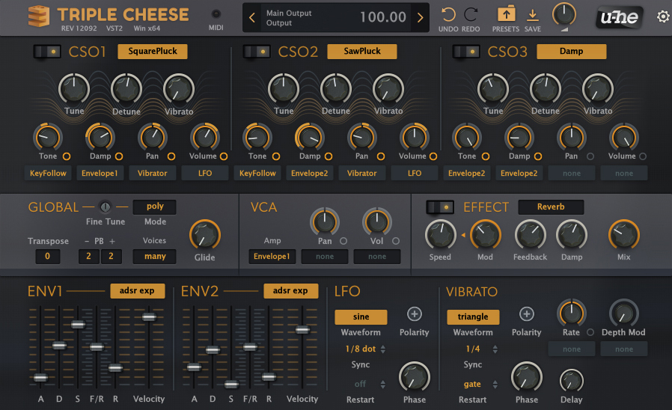Open ENV1 adsr exp mode selector
This screenshot has width=672, height=410.
[x=137, y=290]
